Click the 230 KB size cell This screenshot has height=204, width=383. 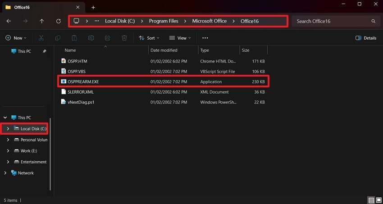point(259,82)
